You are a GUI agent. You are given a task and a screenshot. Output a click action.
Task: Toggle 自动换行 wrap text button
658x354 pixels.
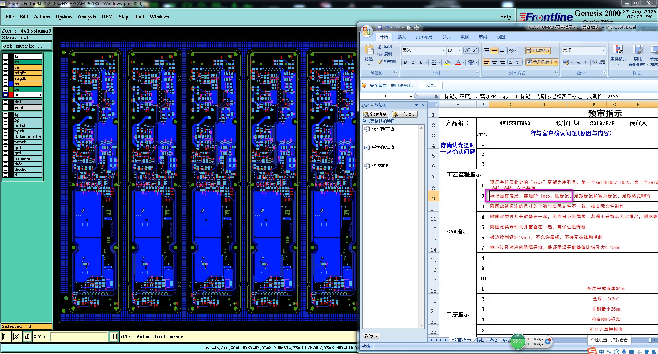pyautogui.click(x=538, y=51)
